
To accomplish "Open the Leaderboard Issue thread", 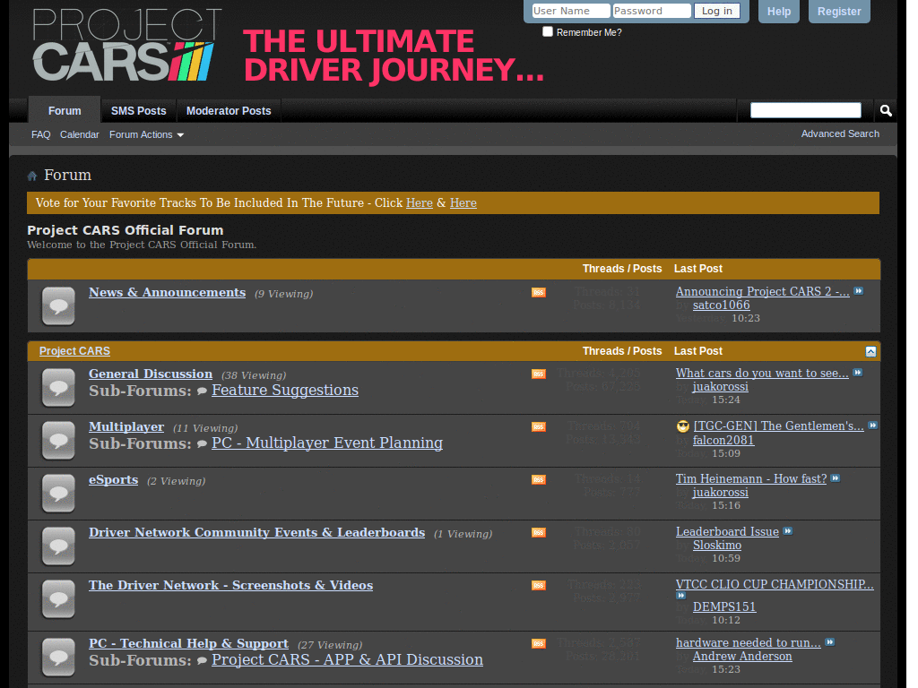I will pos(727,531).
